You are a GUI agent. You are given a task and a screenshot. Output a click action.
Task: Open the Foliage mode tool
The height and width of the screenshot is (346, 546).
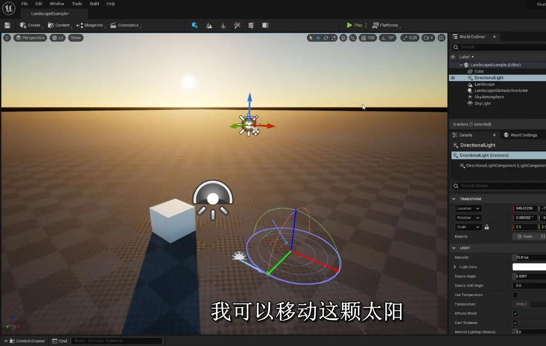(223, 25)
